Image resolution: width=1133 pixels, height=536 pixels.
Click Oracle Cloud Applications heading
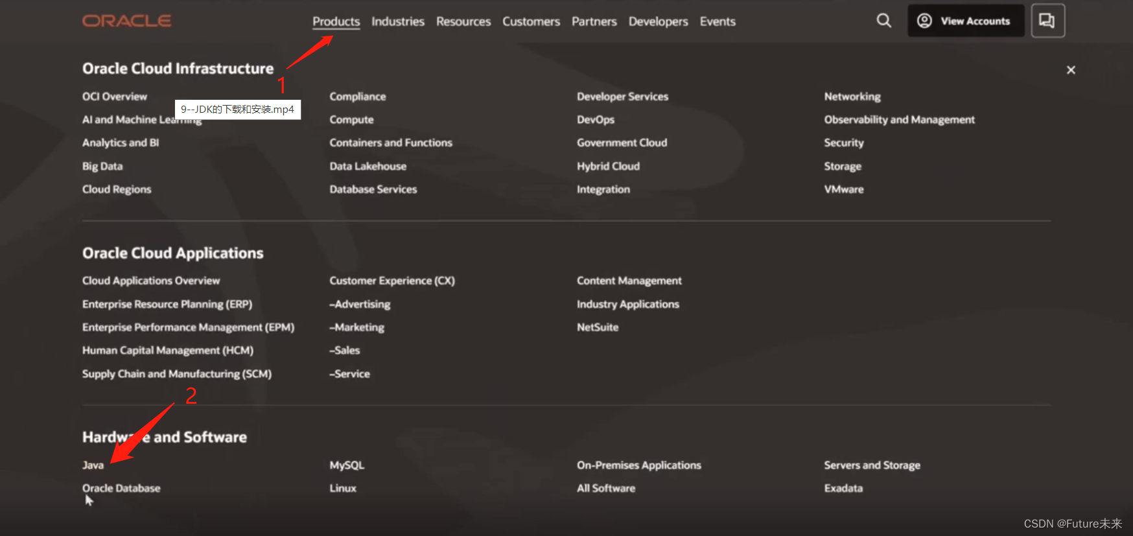[x=173, y=253]
